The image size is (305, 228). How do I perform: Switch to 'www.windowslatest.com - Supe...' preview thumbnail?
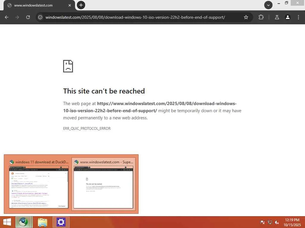click(103, 184)
